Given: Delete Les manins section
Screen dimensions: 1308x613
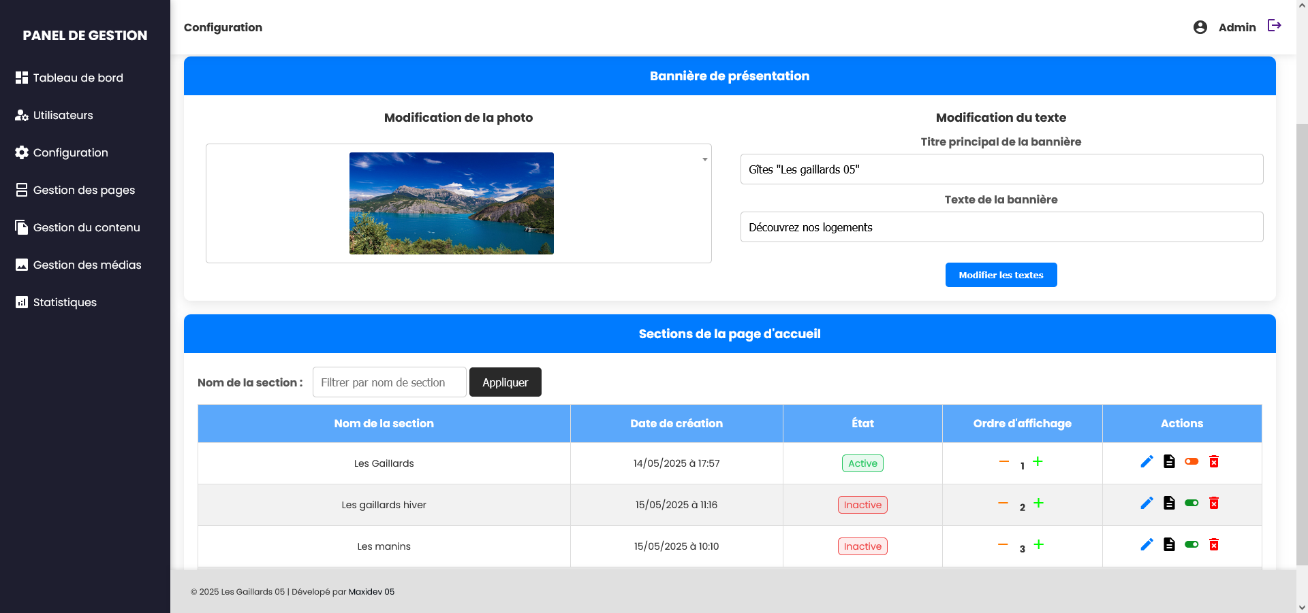Looking at the screenshot, I should (1214, 544).
